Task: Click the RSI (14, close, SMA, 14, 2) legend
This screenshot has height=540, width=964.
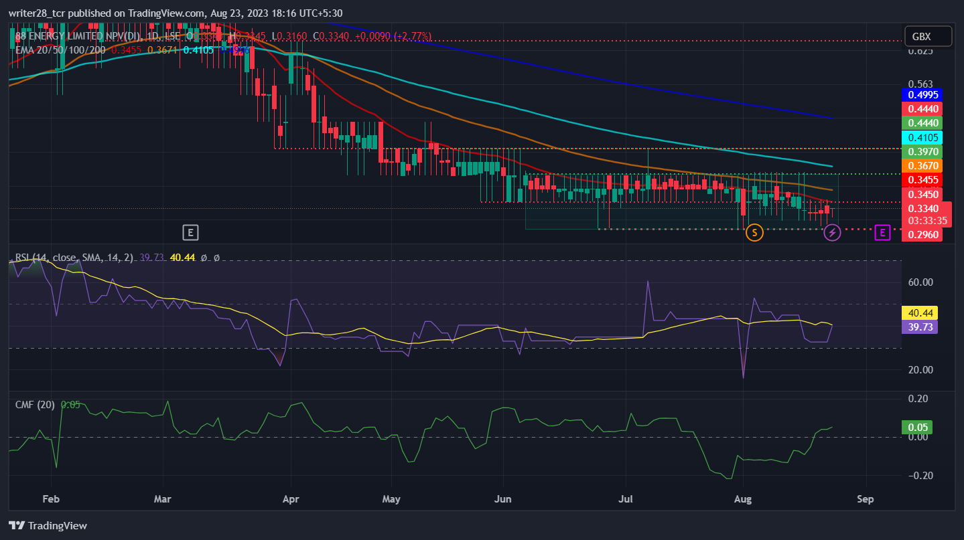Action: tap(76, 258)
